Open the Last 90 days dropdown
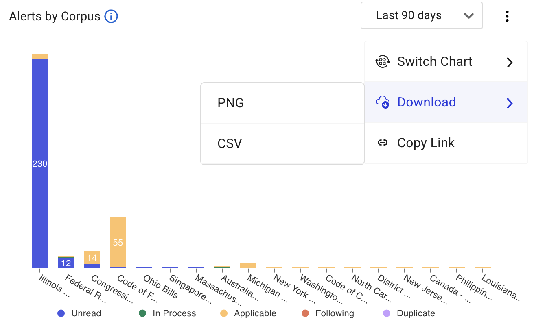Screen dimensions: 534x326 tap(421, 16)
